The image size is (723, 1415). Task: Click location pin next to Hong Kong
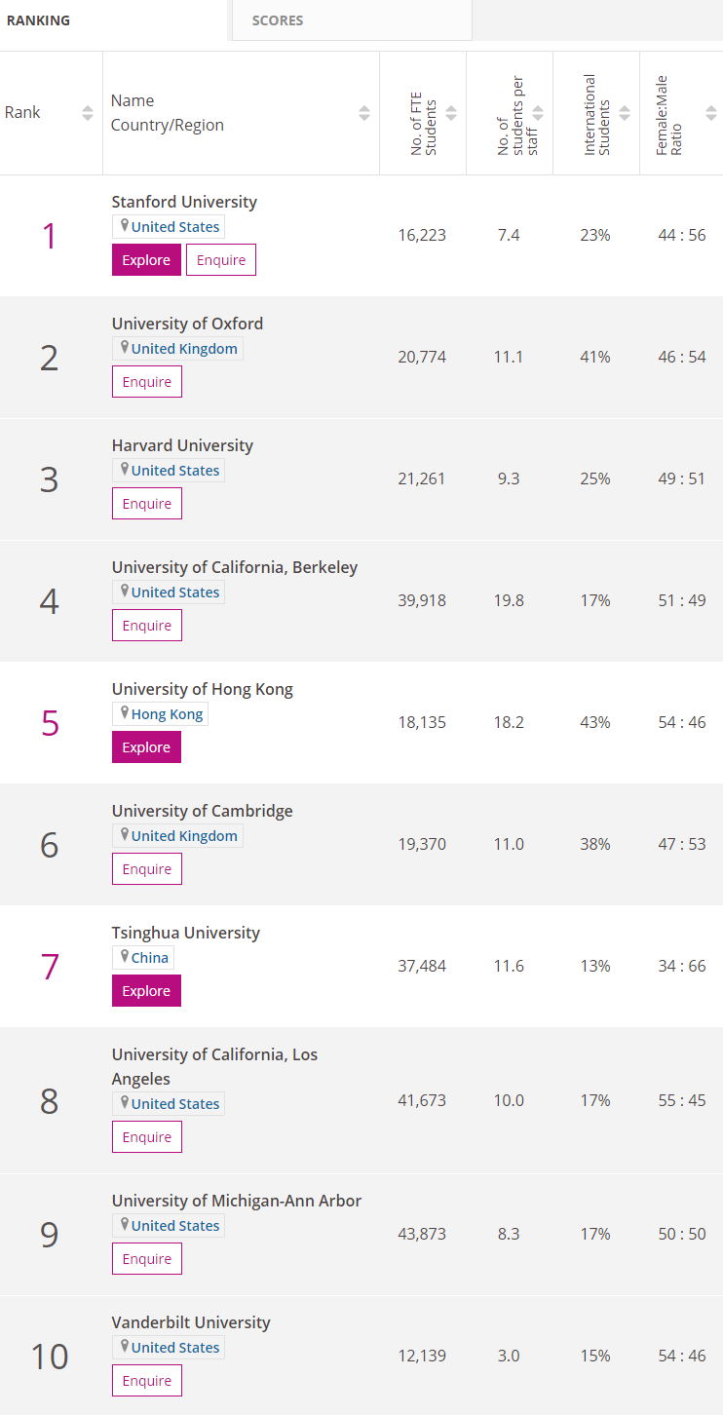[124, 713]
